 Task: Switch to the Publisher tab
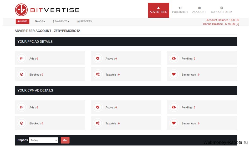180,10
